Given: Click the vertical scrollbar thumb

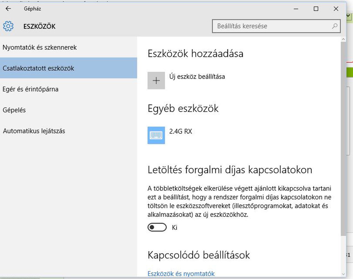Looking at the screenshot, I should point(343,138).
